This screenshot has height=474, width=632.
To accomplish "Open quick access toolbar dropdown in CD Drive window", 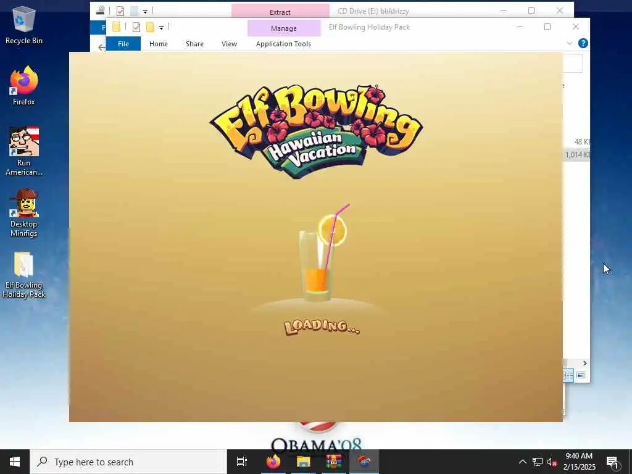I will point(146,12).
